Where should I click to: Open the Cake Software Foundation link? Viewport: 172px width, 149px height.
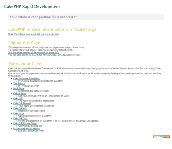(27, 78)
